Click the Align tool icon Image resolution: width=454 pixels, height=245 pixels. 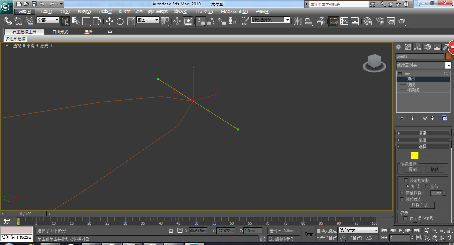pyautogui.click(x=309, y=21)
